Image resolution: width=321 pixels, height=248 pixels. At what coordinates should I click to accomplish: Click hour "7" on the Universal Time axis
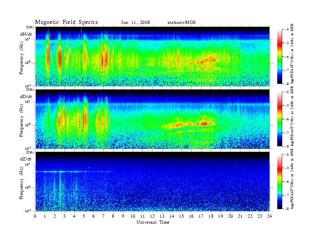point(103,216)
